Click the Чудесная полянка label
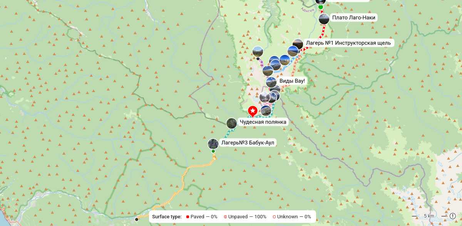 (263, 122)
